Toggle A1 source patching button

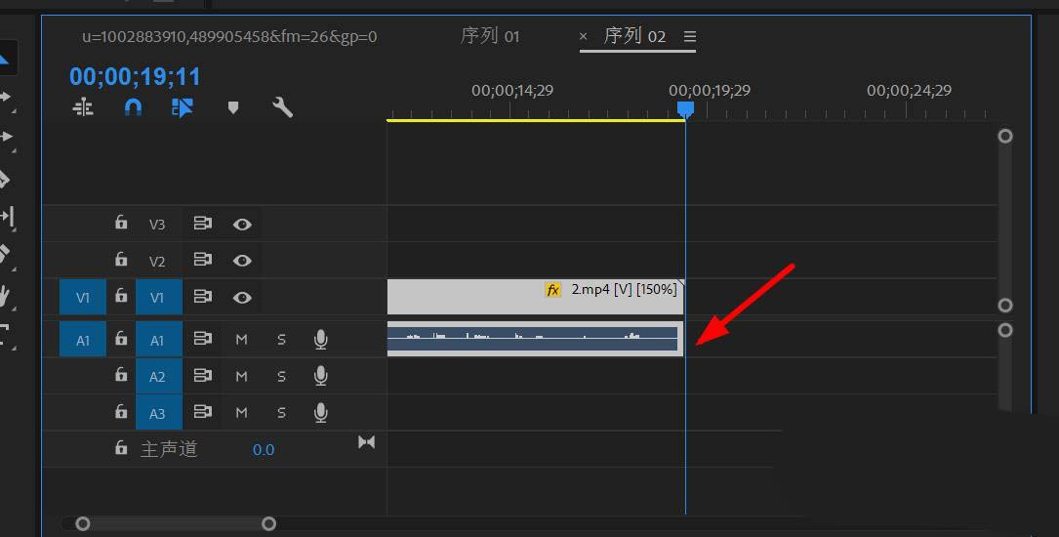(x=82, y=340)
